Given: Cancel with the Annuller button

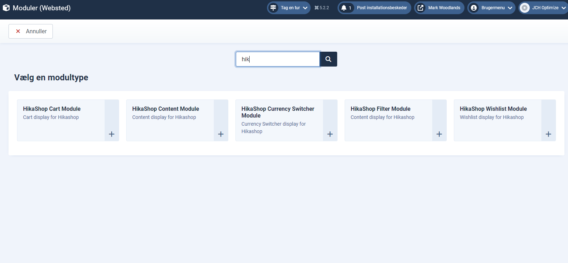Looking at the screenshot, I should tap(30, 31).
